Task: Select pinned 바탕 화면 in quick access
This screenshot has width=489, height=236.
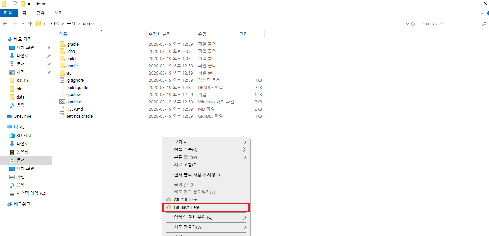Action: coord(25,47)
